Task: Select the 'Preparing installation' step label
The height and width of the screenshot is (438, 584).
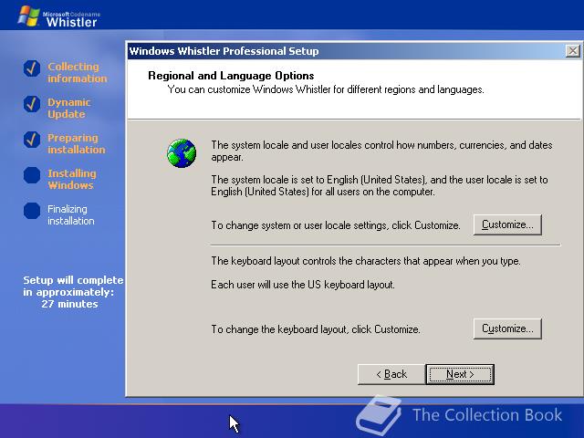Action: (x=77, y=143)
